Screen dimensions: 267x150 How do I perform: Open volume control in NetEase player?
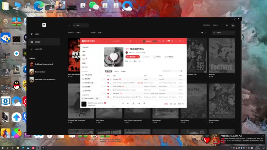pos(175,104)
